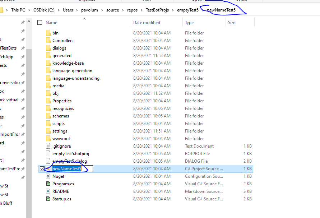Select the Nuget configuration file icon
This screenshot has width=320, height=218.
click(48, 176)
